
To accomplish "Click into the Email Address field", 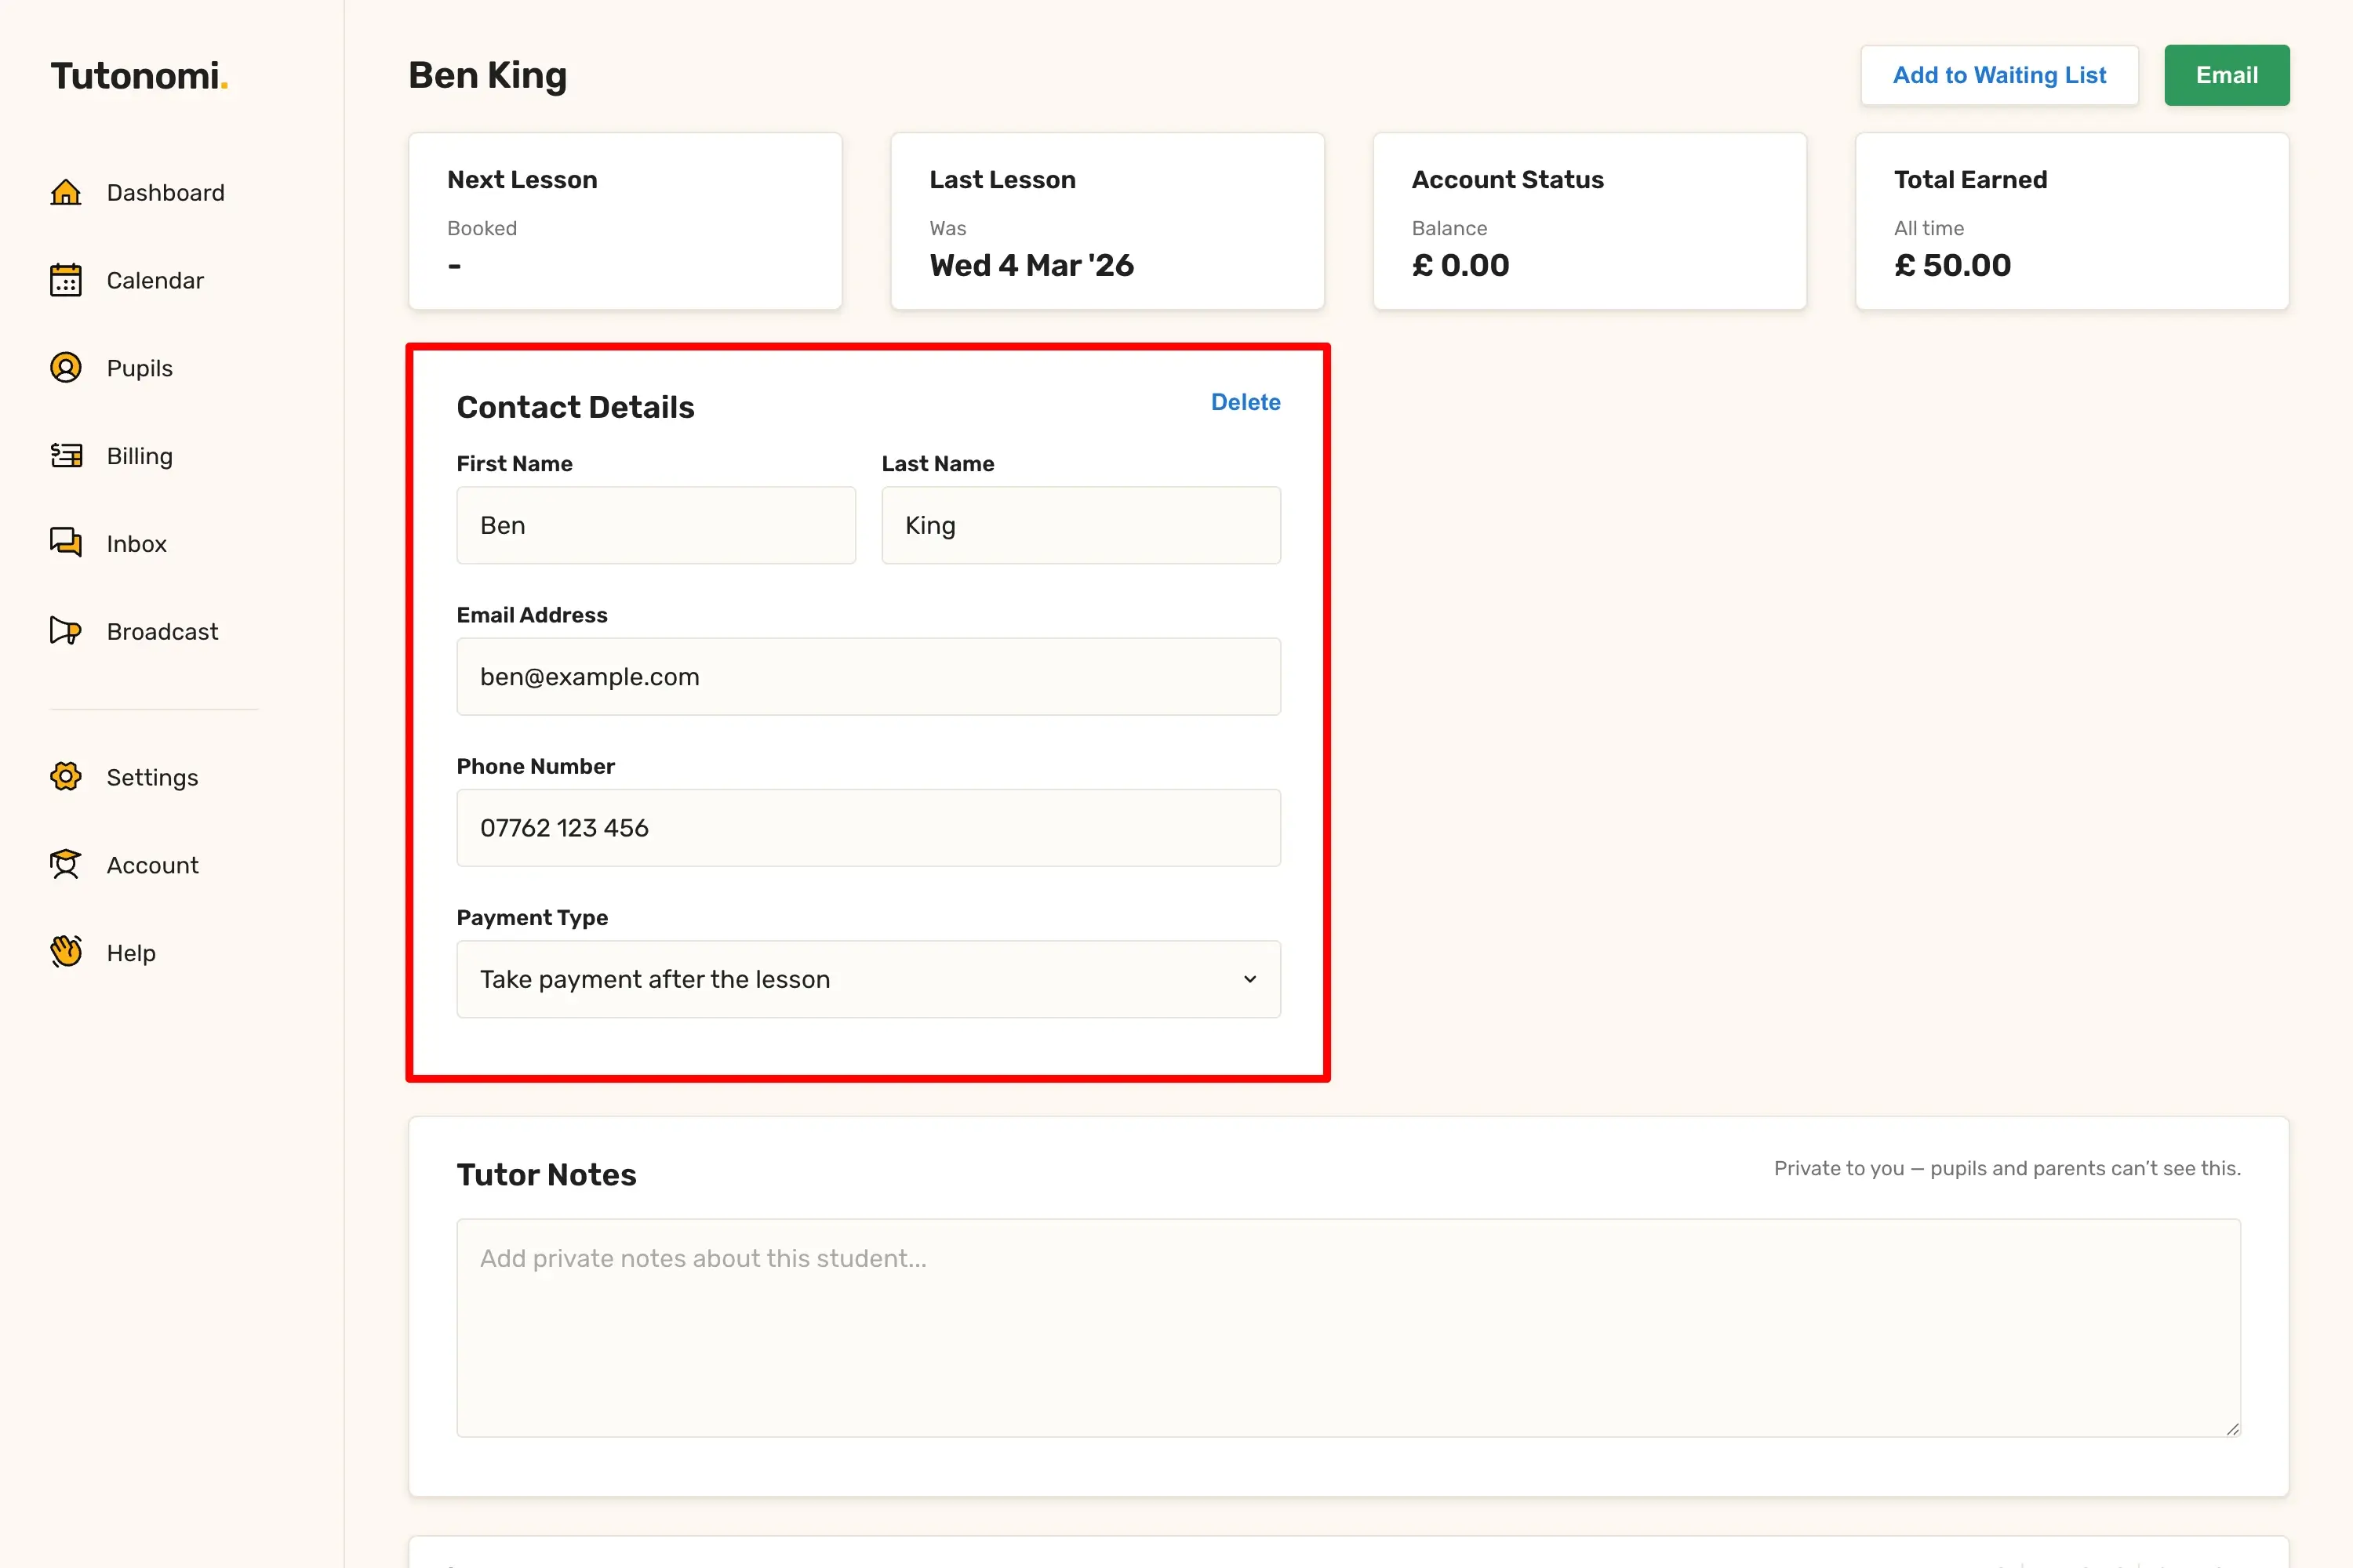I will coord(867,677).
